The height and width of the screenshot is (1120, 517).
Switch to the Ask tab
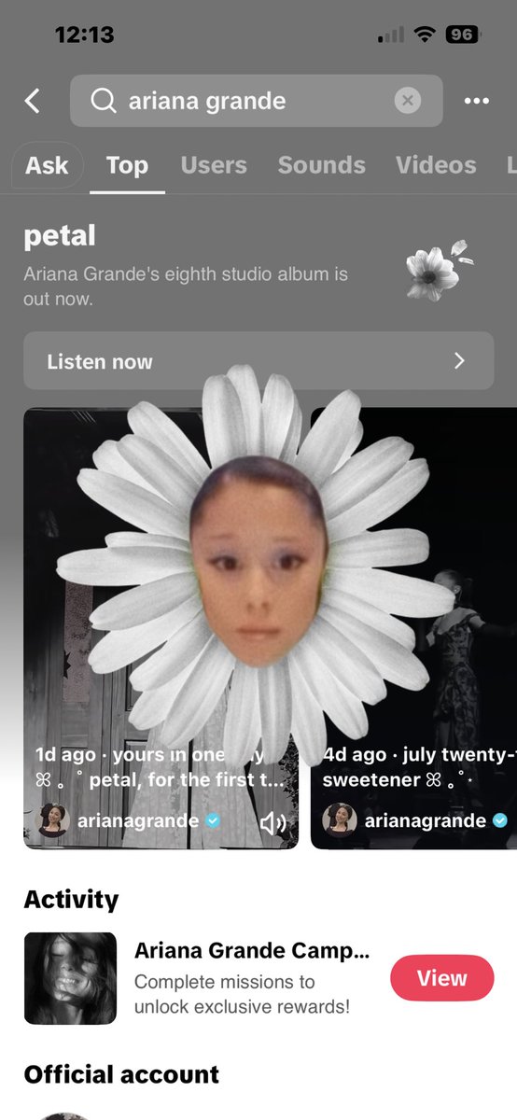[x=47, y=166]
